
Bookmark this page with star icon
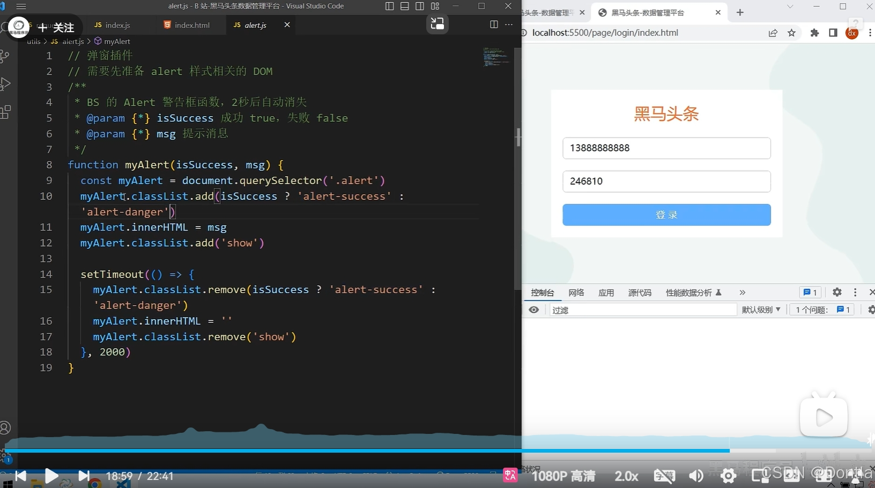tap(791, 33)
